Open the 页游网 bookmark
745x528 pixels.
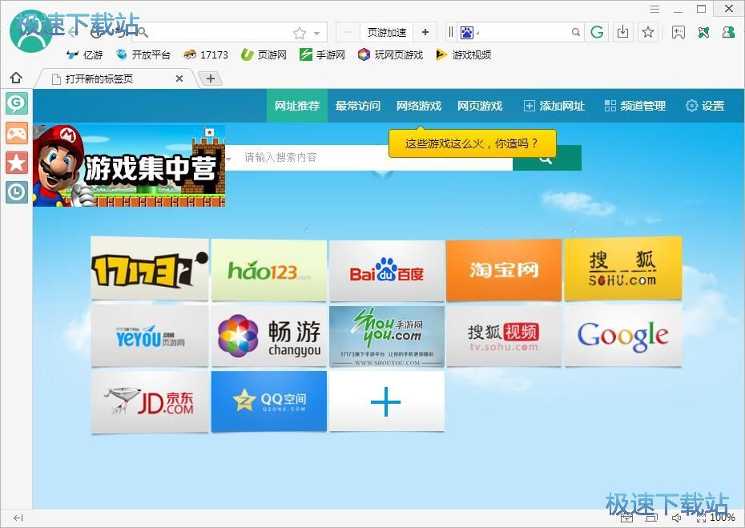click(264, 55)
